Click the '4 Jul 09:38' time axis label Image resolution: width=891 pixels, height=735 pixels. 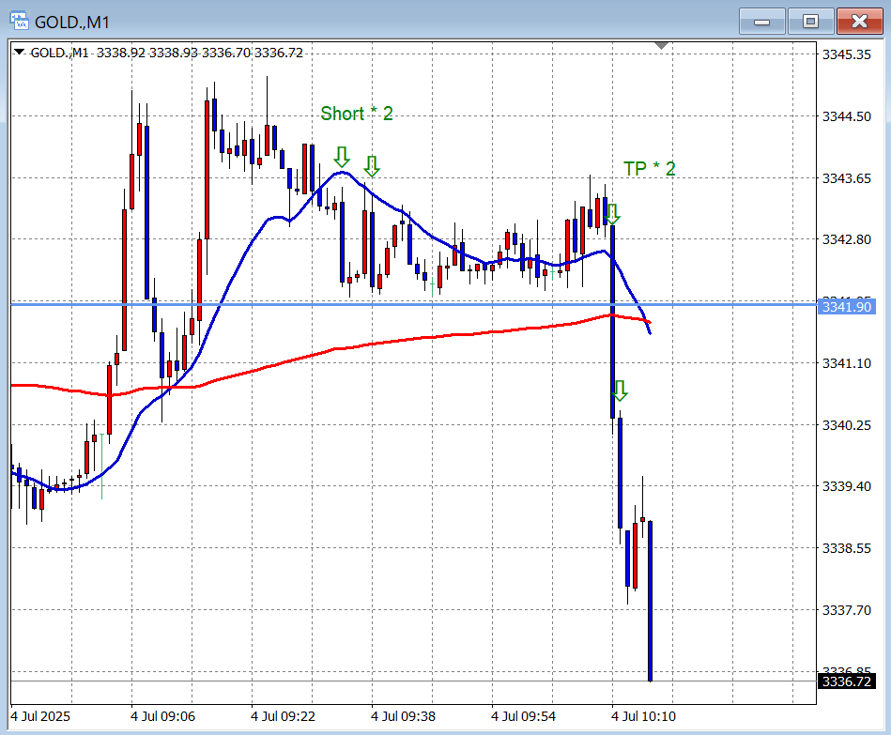[404, 716]
